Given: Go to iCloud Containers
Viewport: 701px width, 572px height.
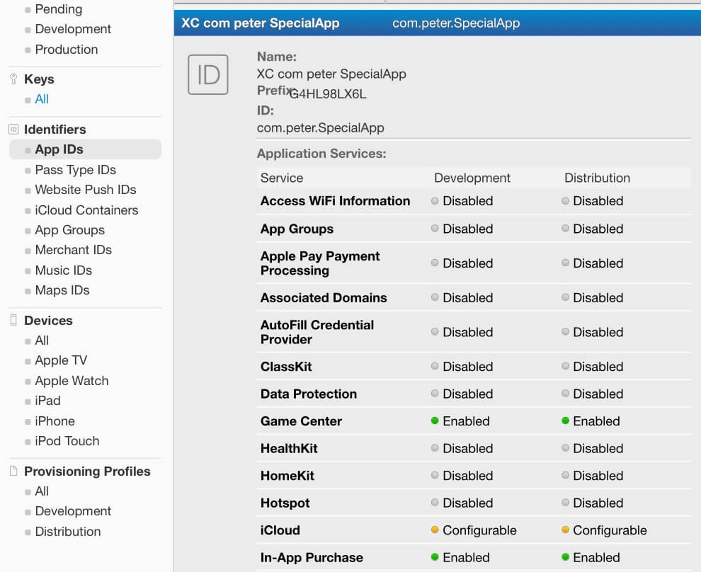Looking at the screenshot, I should pos(86,210).
